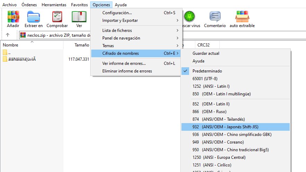Viewport: 306px width, 172px height.
Task: Open the Herramientas menu
Action: tap(54, 5)
